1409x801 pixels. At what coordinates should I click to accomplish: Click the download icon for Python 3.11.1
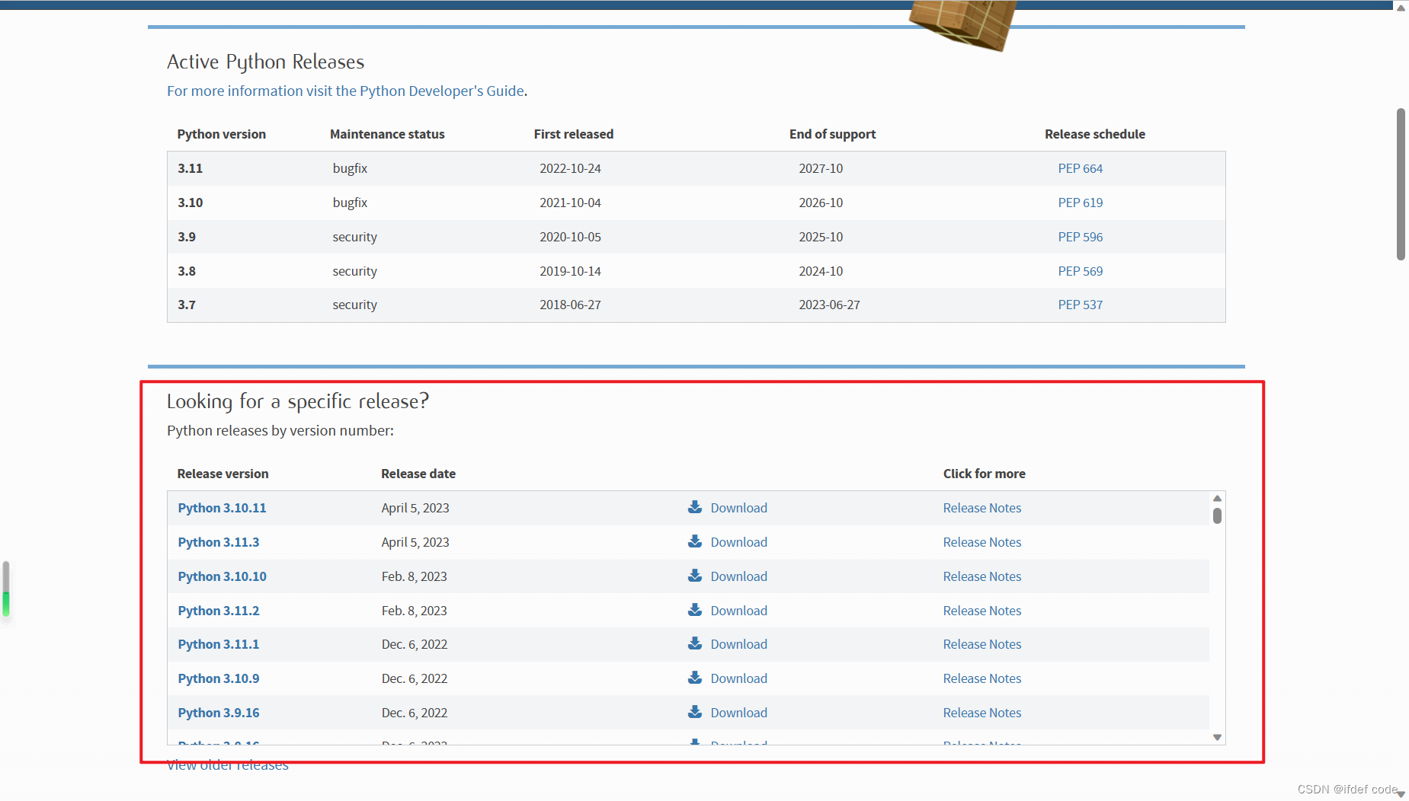[x=694, y=643]
